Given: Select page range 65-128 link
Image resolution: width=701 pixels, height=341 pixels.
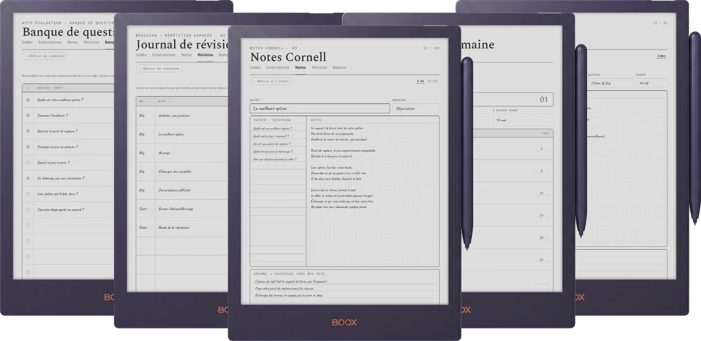Looking at the screenshot, I should pos(433,81).
